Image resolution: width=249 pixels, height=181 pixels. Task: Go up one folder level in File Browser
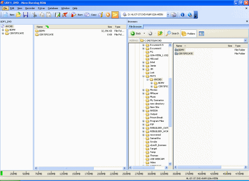160,33
